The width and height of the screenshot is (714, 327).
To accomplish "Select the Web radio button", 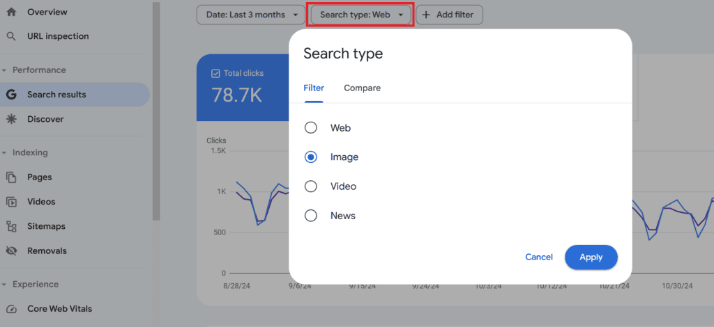I will point(310,128).
